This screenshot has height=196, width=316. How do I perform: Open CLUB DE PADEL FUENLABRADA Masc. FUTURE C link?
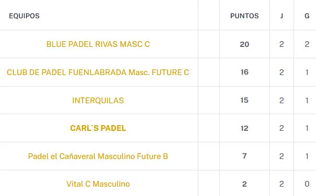coord(98,72)
